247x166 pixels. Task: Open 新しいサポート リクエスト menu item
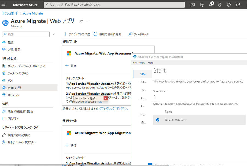[x=22, y=142]
